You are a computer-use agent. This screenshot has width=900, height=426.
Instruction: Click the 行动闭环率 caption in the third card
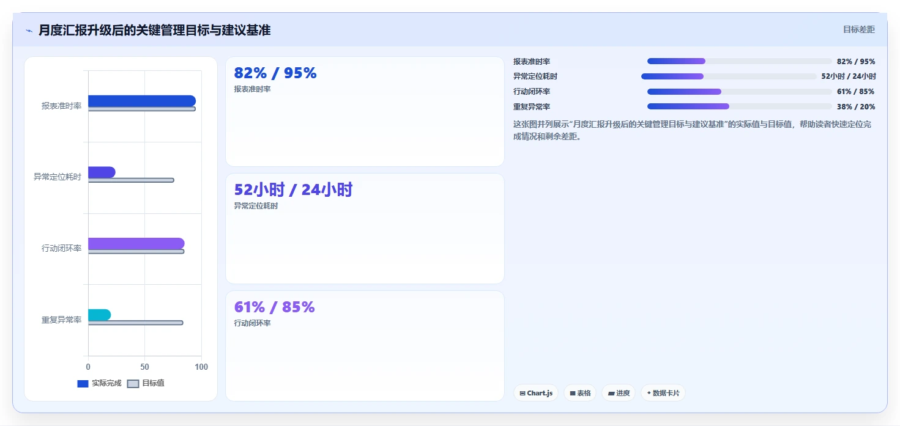click(x=252, y=323)
